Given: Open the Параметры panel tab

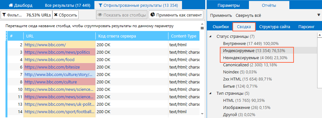Looking at the screenshot, I should [228, 5].
